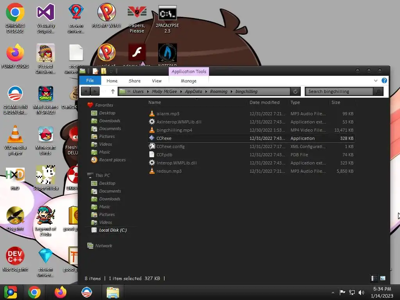
Task: Open Action Center flag tray icon
Action: point(342,292)
